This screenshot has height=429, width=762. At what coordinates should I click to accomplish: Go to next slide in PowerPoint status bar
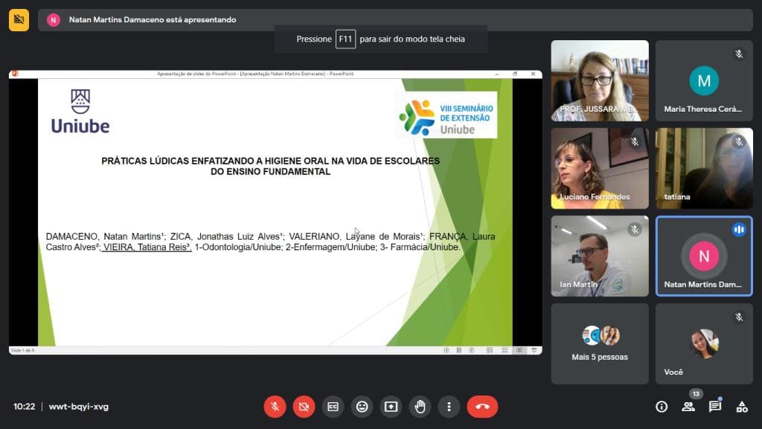[x=471, y=350]
